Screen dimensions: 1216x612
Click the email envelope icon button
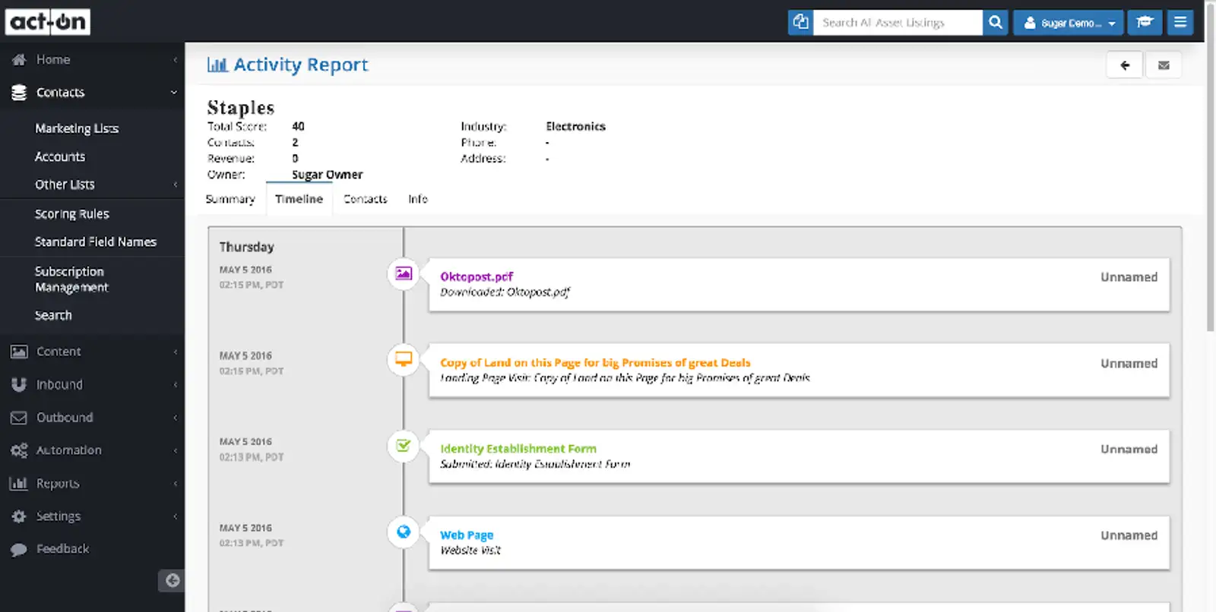(1163, 65)
